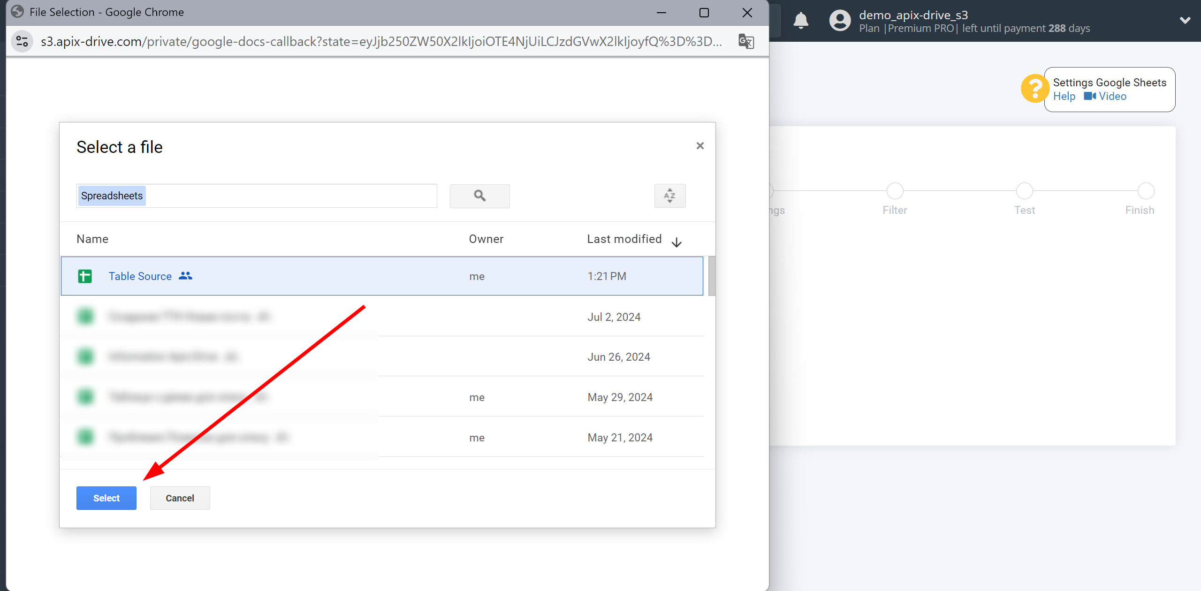Viewport: 1201px width, 591px height.
Task: Click the search icon in file dialog
Action: tap(480, 196)
